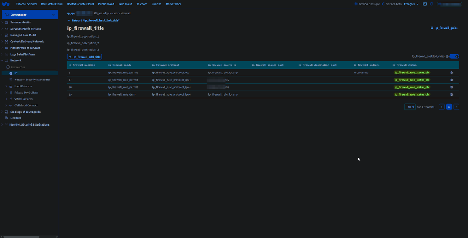Open Bare Metal Cloud menu

click(52, 4)
